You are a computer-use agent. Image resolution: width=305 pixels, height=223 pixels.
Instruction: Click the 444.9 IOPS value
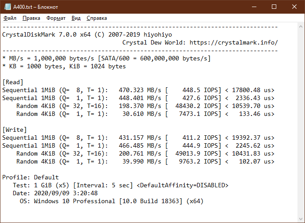(x=200, y=145)
